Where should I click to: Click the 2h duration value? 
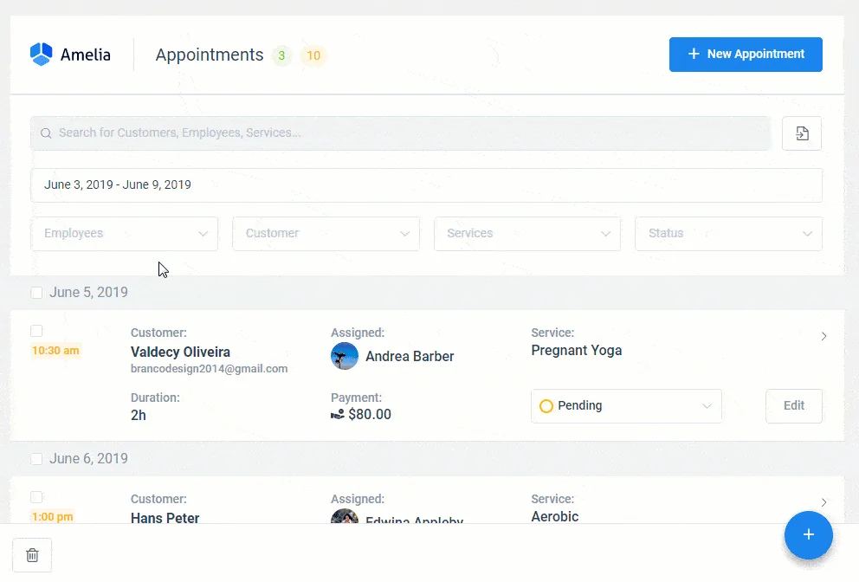coord(138,416)
